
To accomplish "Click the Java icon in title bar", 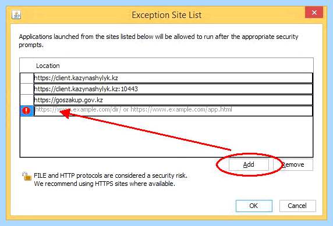I will click(x=16, y=15).
